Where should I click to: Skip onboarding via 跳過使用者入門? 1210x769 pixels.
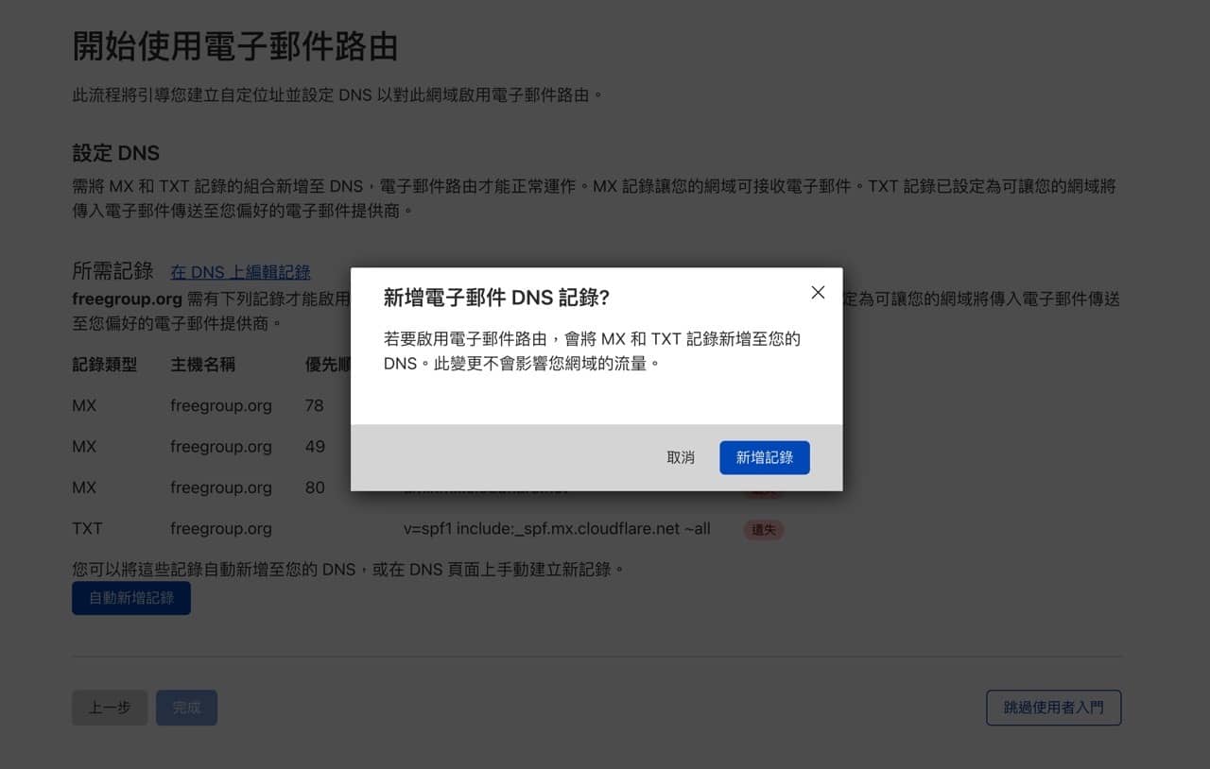coord(1053,708)
